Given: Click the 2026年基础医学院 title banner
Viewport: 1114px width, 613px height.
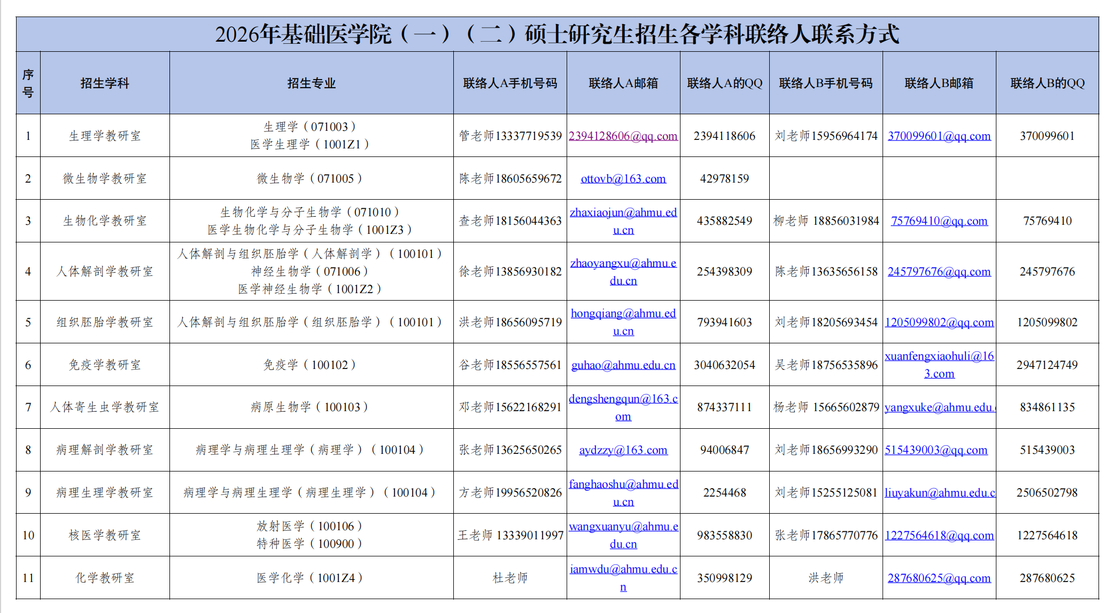Looking at the screenshot, I should pyautogui.click(x=557, y=34).
